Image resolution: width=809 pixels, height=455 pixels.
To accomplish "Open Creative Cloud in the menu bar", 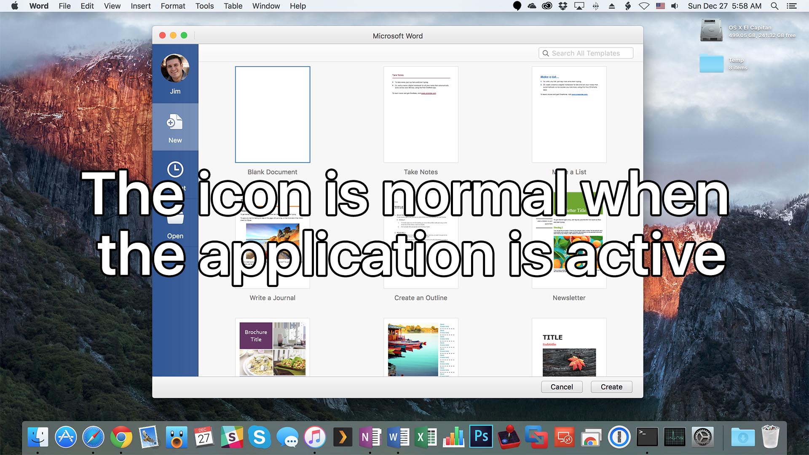I will (547, 6).
